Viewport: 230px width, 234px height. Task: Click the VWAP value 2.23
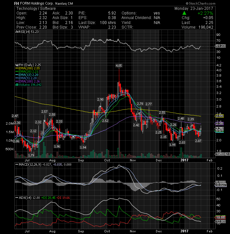pyautogui.click(x=112, y=27)
